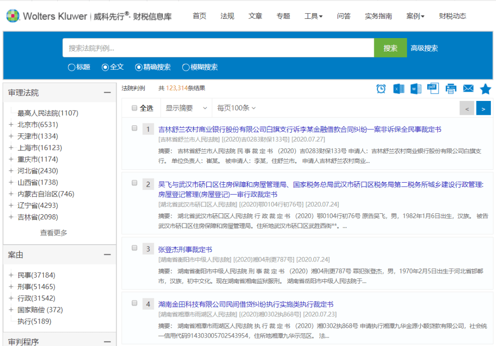Image resolution: width=496 pixels, height=346 pixels.
Task: Open the 显示摘要 dropdown
Action: pyautogui.click(x=186, y=108)
